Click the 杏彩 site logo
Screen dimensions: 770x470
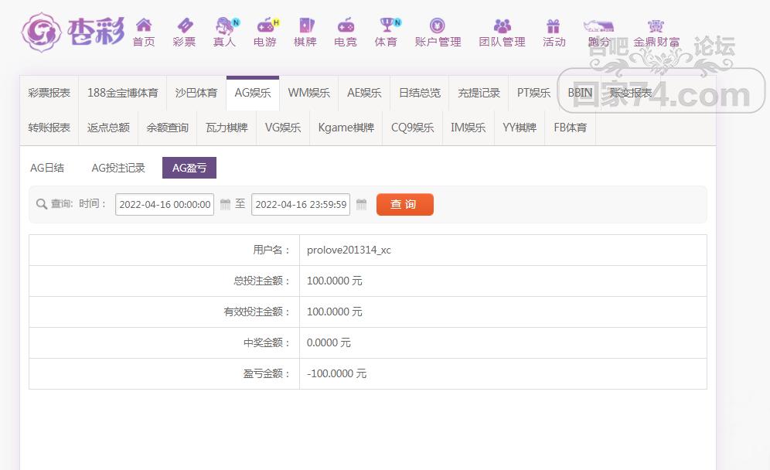click(73, 32)
